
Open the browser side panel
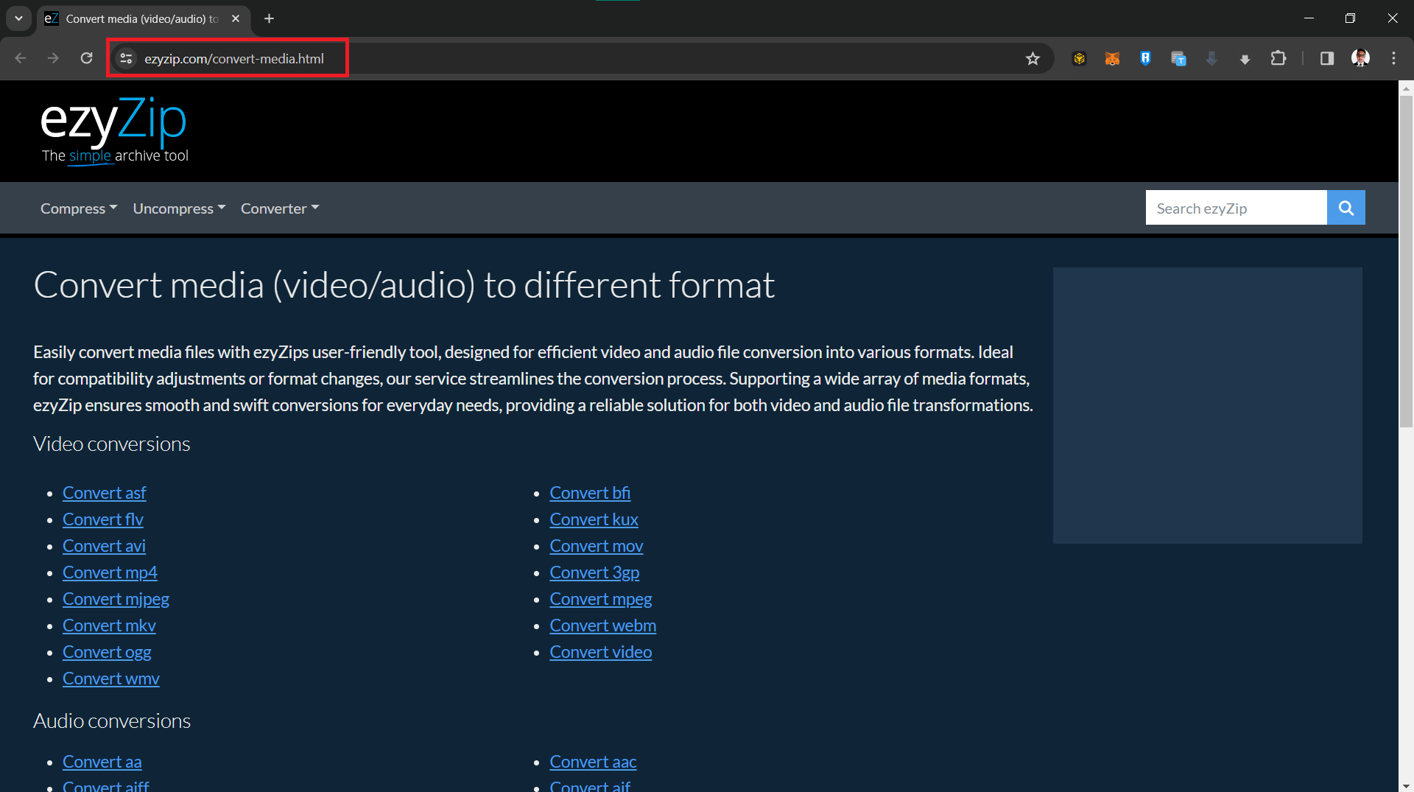1327,58
